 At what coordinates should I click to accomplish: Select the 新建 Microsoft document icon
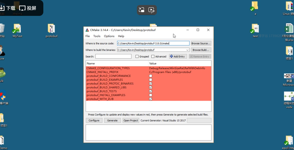point(289,76)
